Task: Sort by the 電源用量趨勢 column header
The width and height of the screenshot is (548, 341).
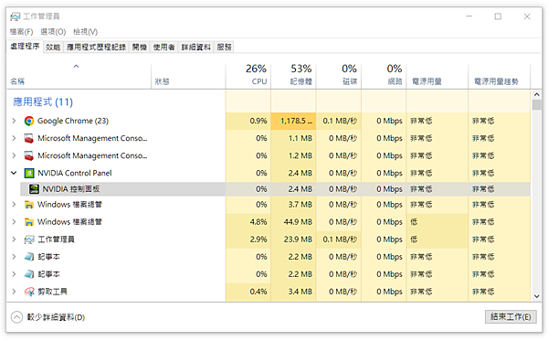Action: (499, 76)
